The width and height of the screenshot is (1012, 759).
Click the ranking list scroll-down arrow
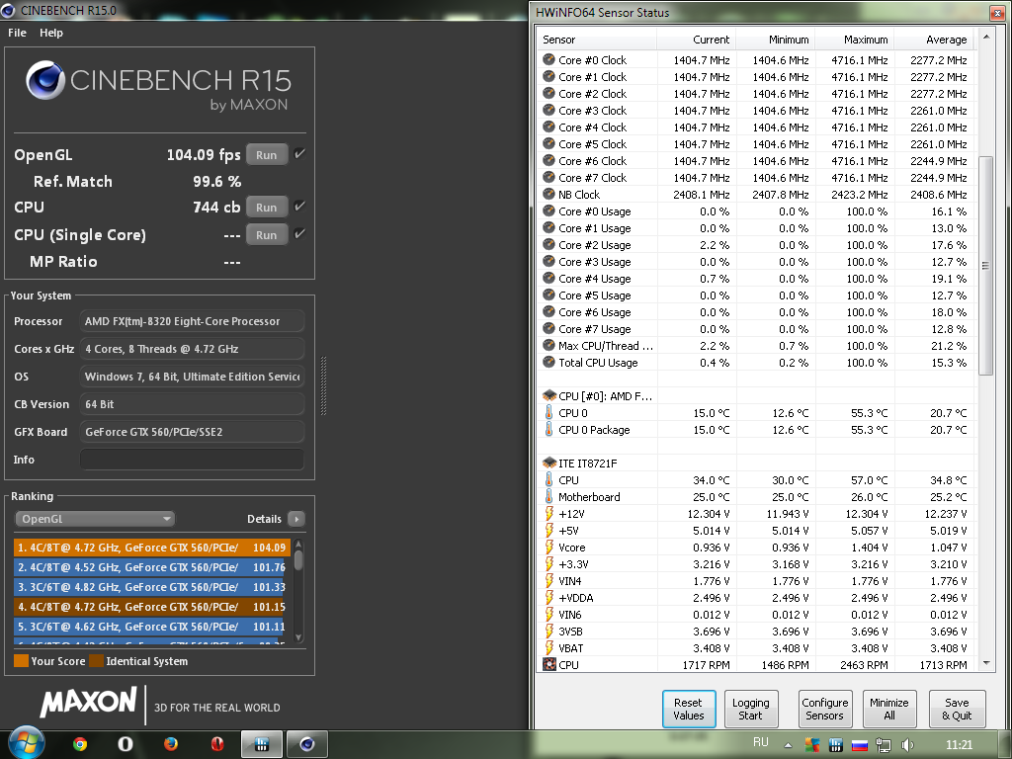pos(298,637)
